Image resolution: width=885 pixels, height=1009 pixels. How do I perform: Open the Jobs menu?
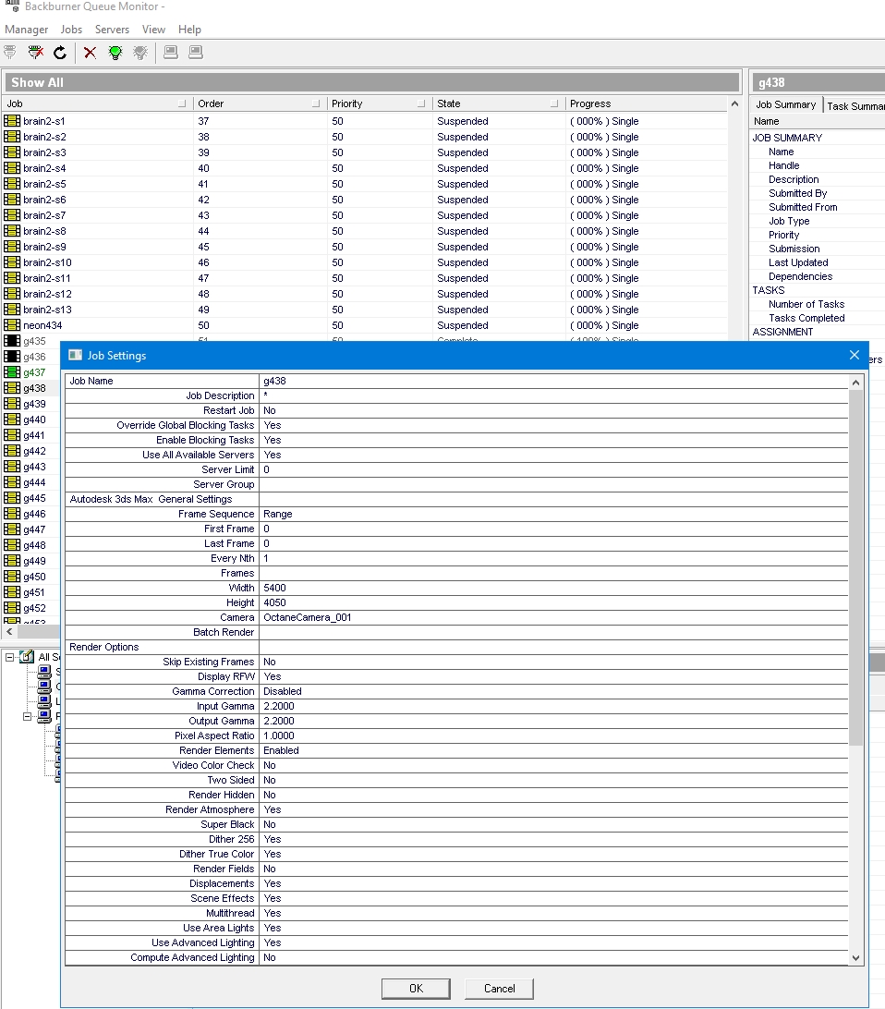(x=71, y=30)
